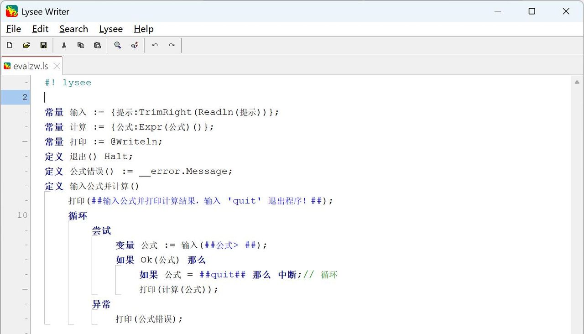Create a new file with the toolbar icon
This screenshot has width=584, height=334.
(x=9, y=45)
